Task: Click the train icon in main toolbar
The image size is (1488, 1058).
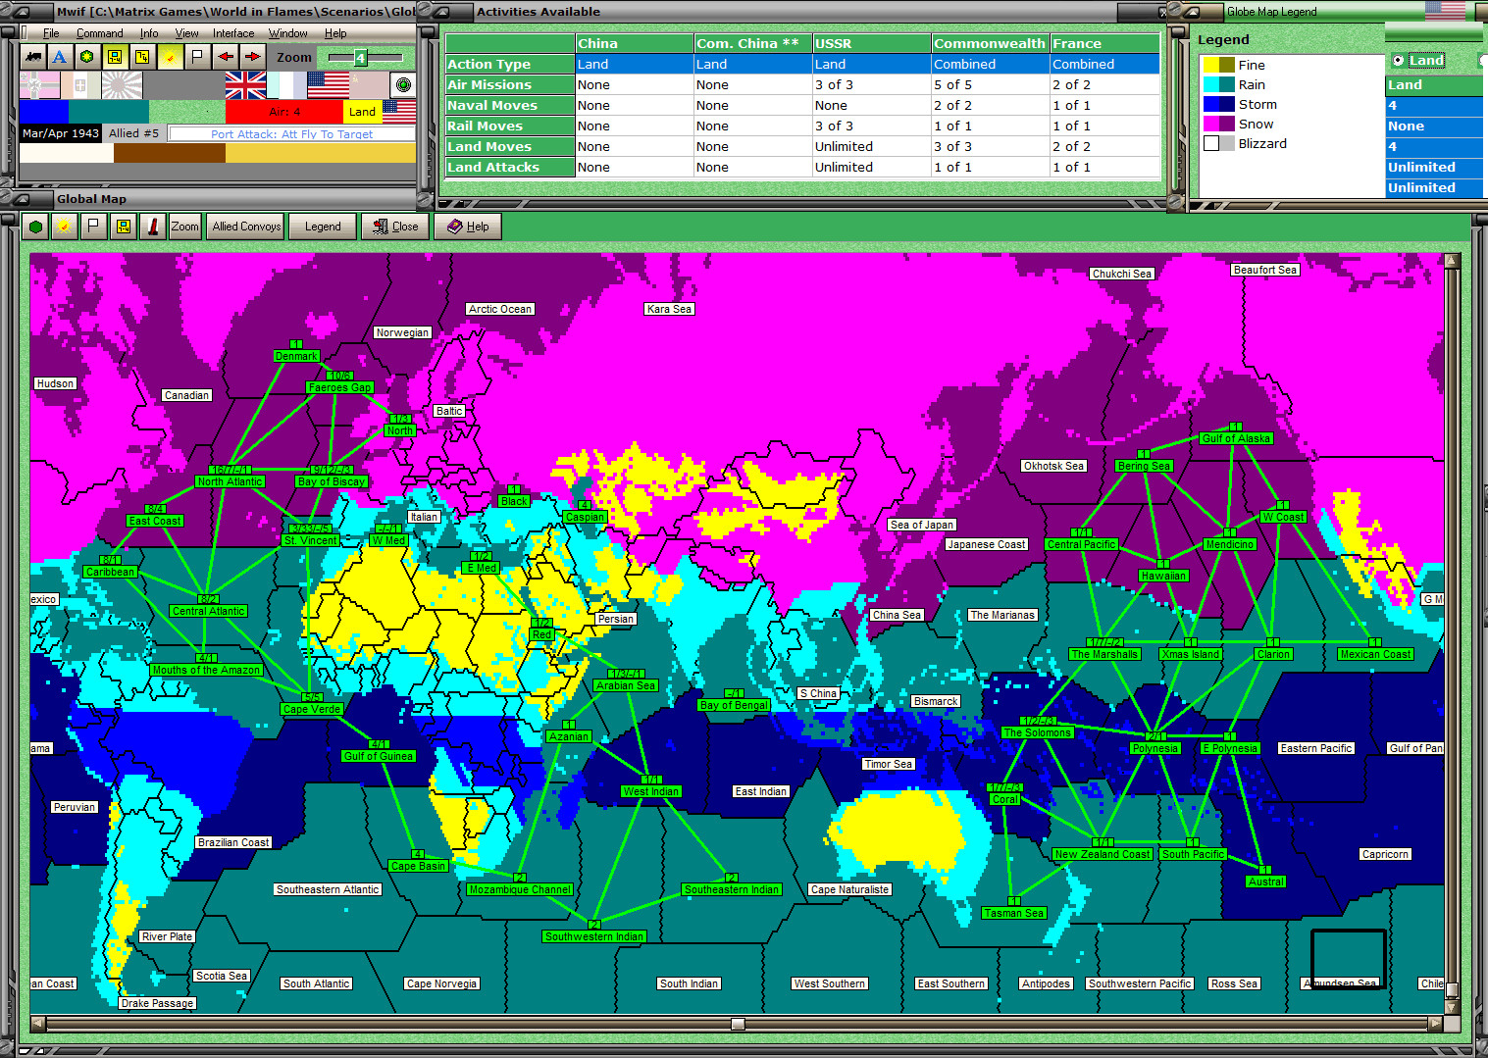Action: tap(33, 57)
